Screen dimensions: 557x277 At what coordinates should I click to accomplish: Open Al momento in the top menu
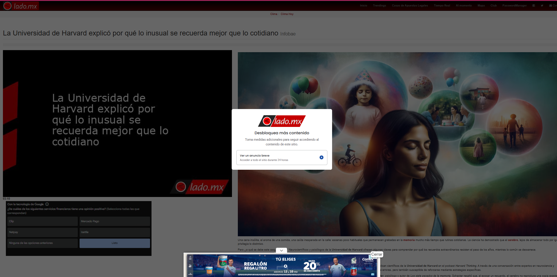(x=464, y=6)
